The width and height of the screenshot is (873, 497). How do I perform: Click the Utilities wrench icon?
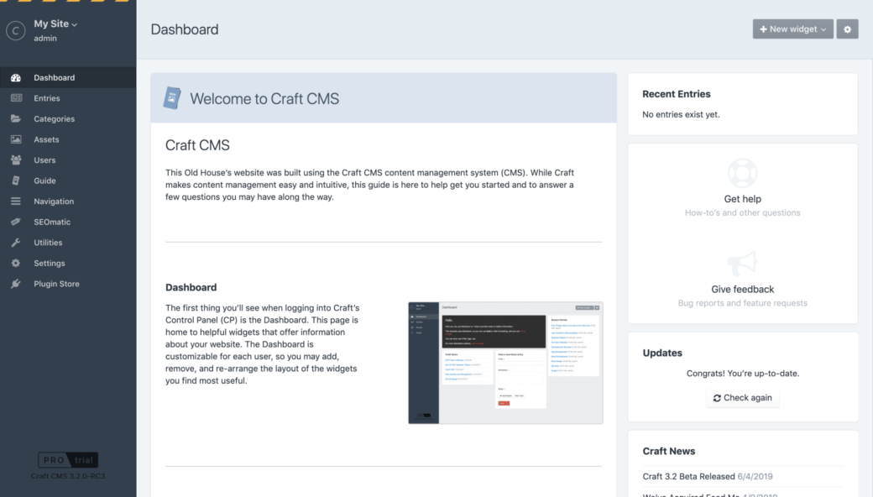pos(16,242)
